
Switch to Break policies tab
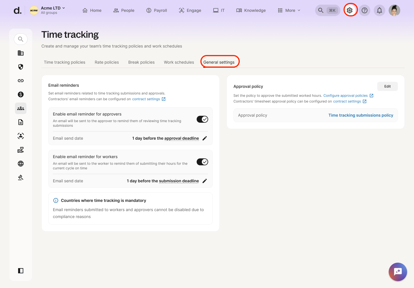click(x=141, y=62)
